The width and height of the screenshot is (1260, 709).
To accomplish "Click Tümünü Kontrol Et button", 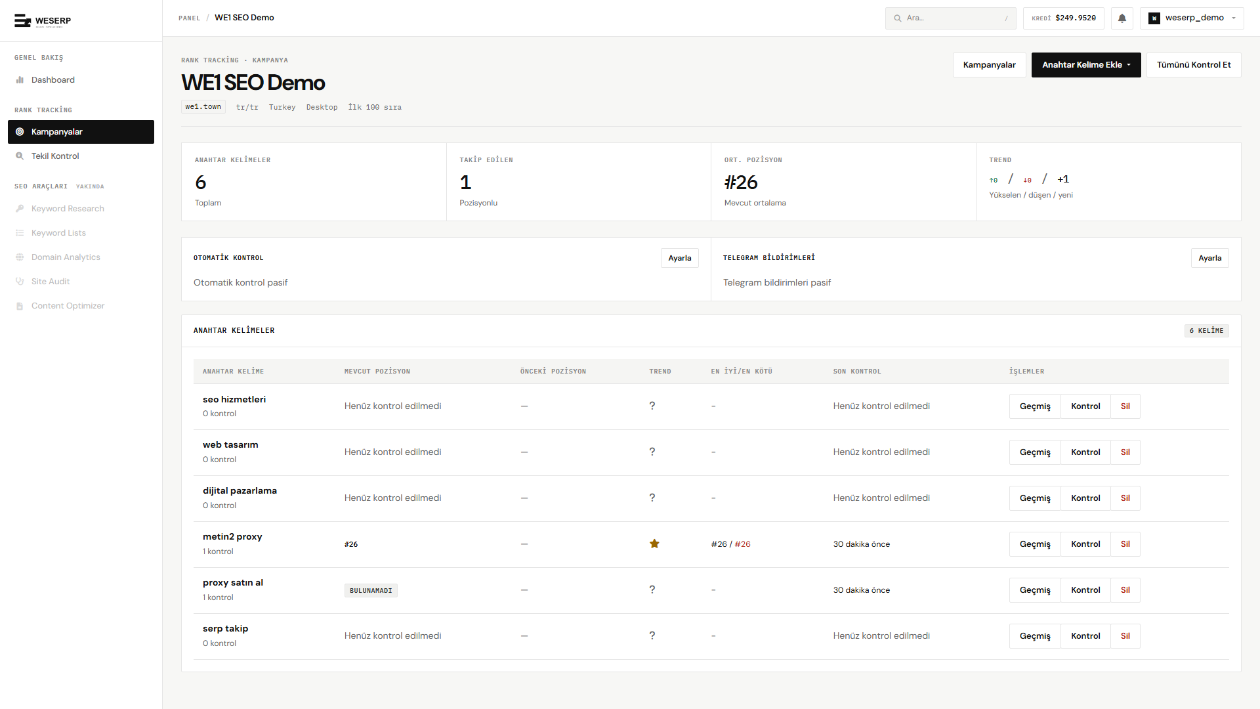I will (x=1194, y=65).
